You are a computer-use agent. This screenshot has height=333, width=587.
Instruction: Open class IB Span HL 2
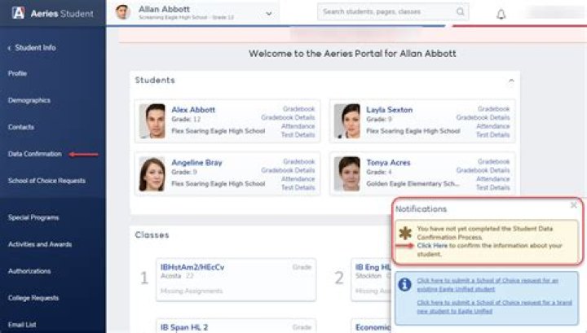pos(183,327)
